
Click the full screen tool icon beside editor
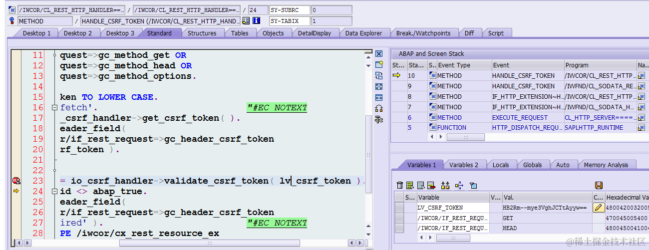coord(379,86)
